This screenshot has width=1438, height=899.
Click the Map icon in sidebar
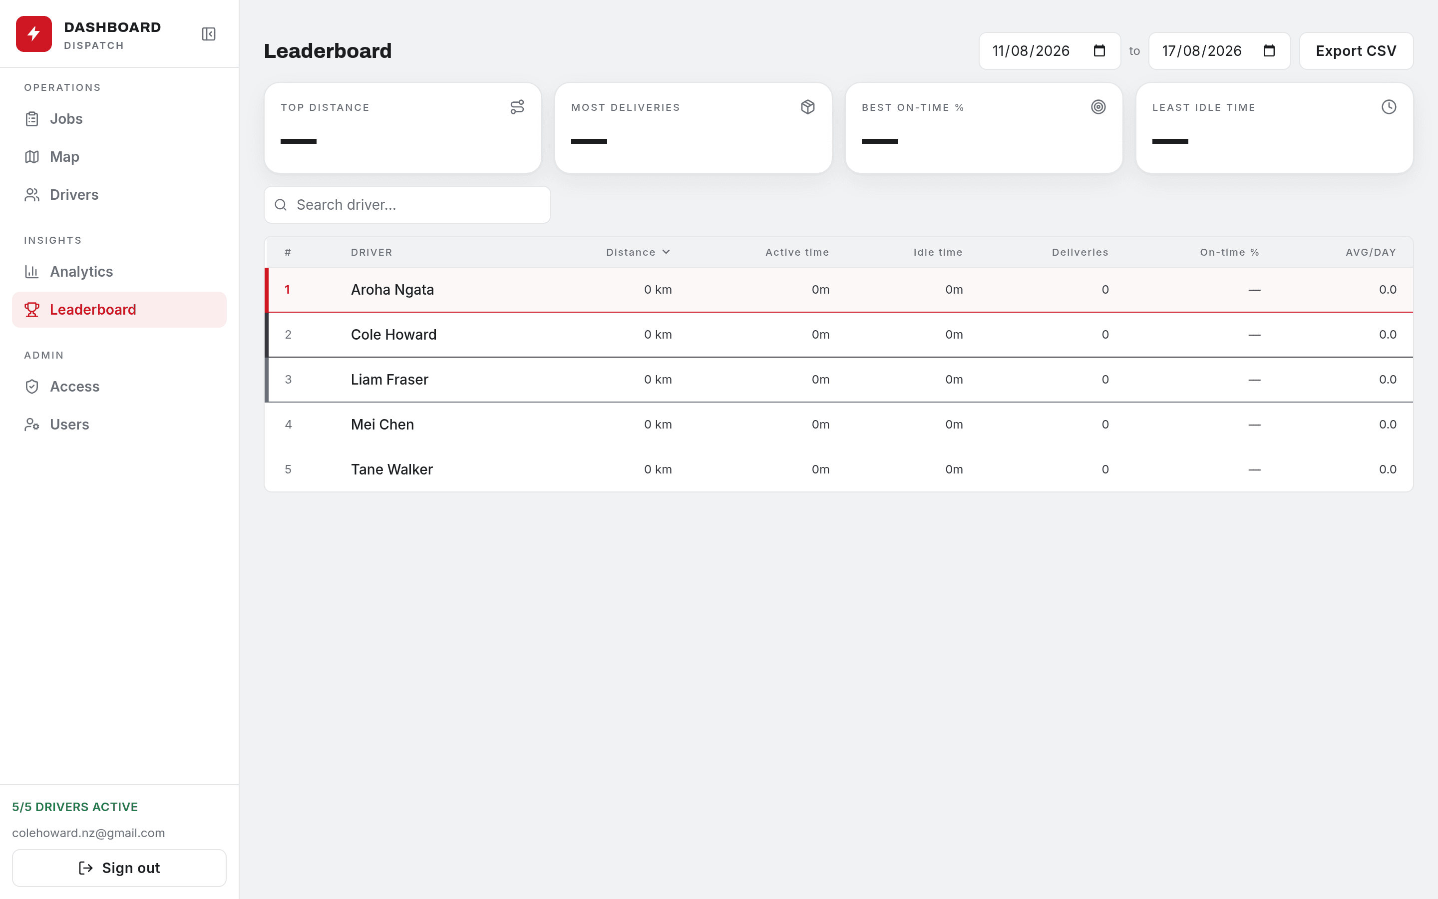pyautogui.click(x=32, y=157)
